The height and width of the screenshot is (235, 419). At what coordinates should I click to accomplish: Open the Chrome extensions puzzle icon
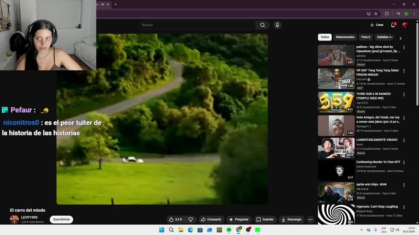tap(387, 14)
